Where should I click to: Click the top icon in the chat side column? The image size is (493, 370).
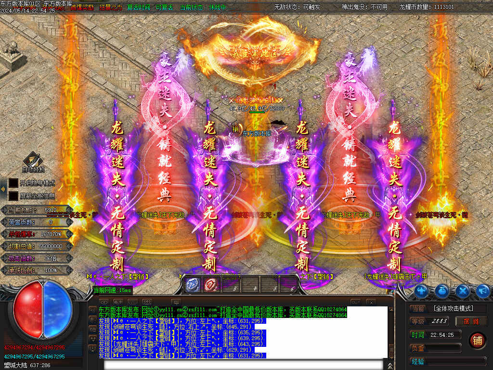pos(93,310)
